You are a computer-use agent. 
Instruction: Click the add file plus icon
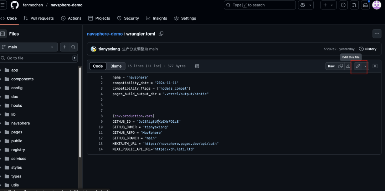(65, 47)
